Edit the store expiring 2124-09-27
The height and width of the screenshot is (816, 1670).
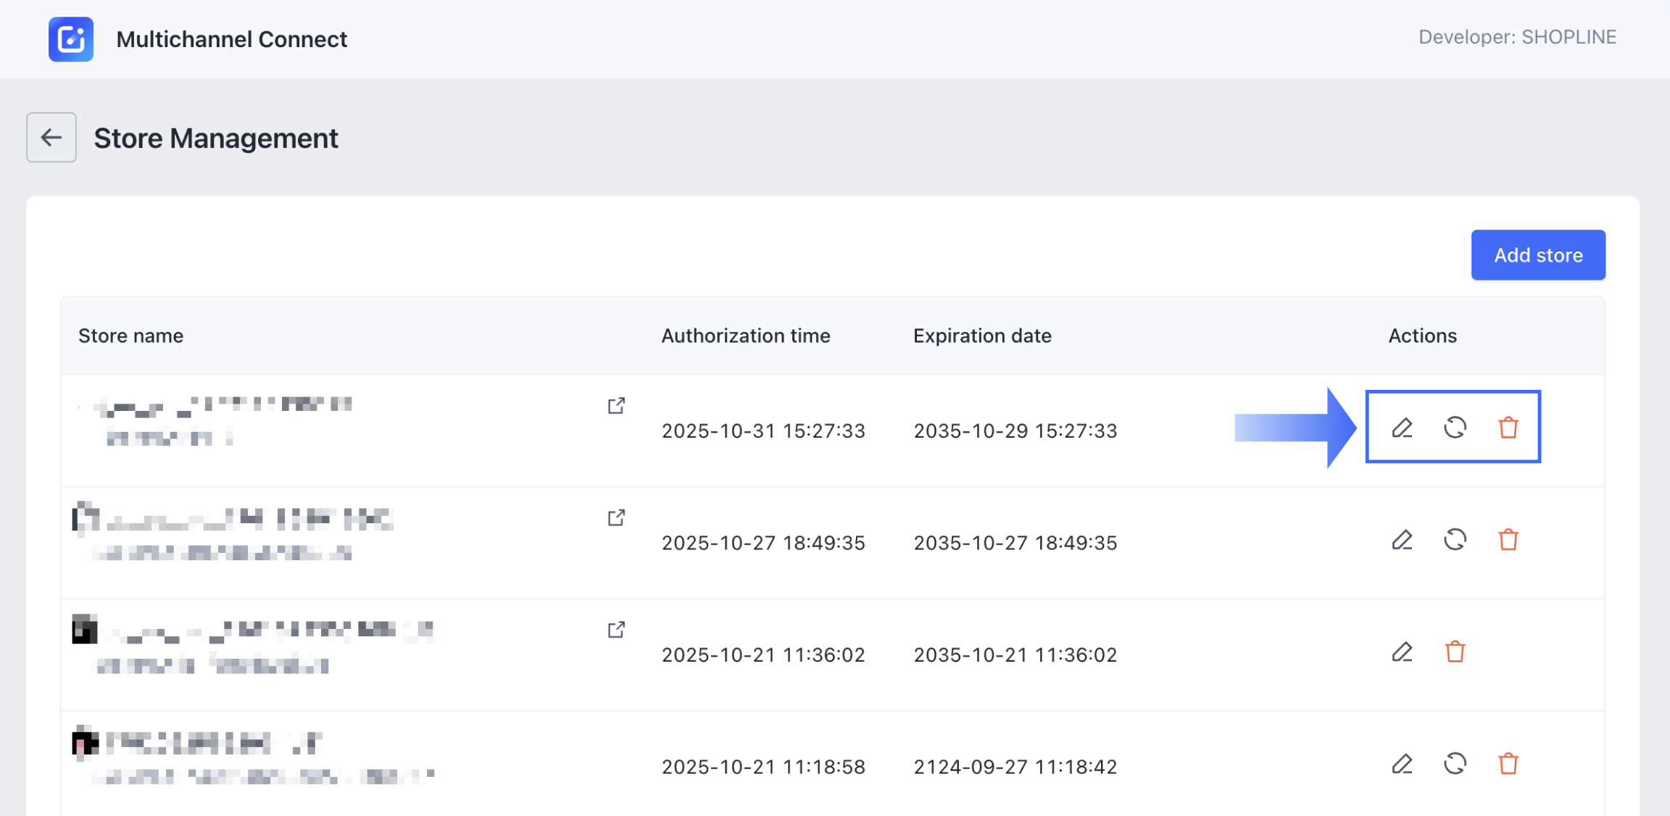(x=1402, y=764)
